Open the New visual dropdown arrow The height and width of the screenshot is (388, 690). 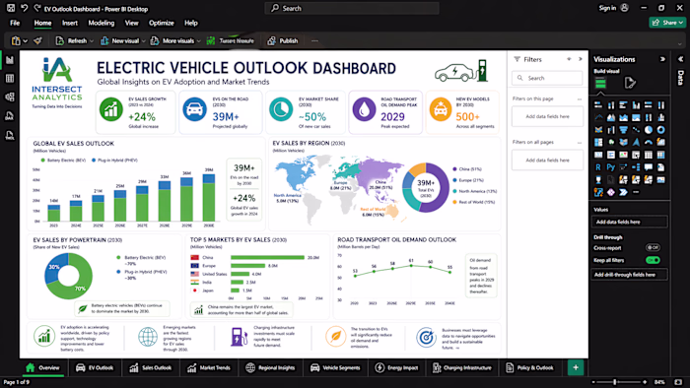point(144,40)
